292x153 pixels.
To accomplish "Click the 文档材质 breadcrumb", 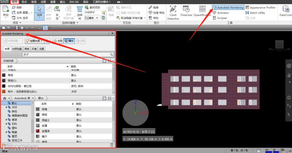I will point(8,61).
